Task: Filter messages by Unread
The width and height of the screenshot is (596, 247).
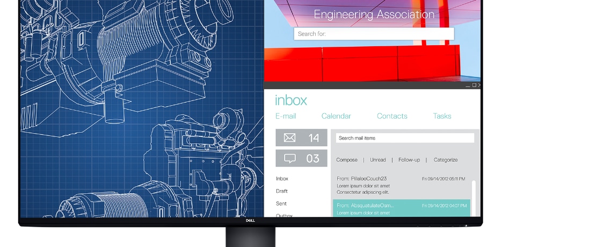Action: (x=378, y=160)
